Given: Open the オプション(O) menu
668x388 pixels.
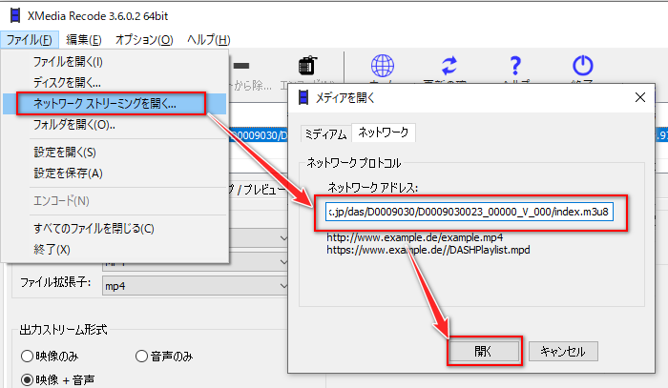Looking at the screenshot, I should click(144, 40).
